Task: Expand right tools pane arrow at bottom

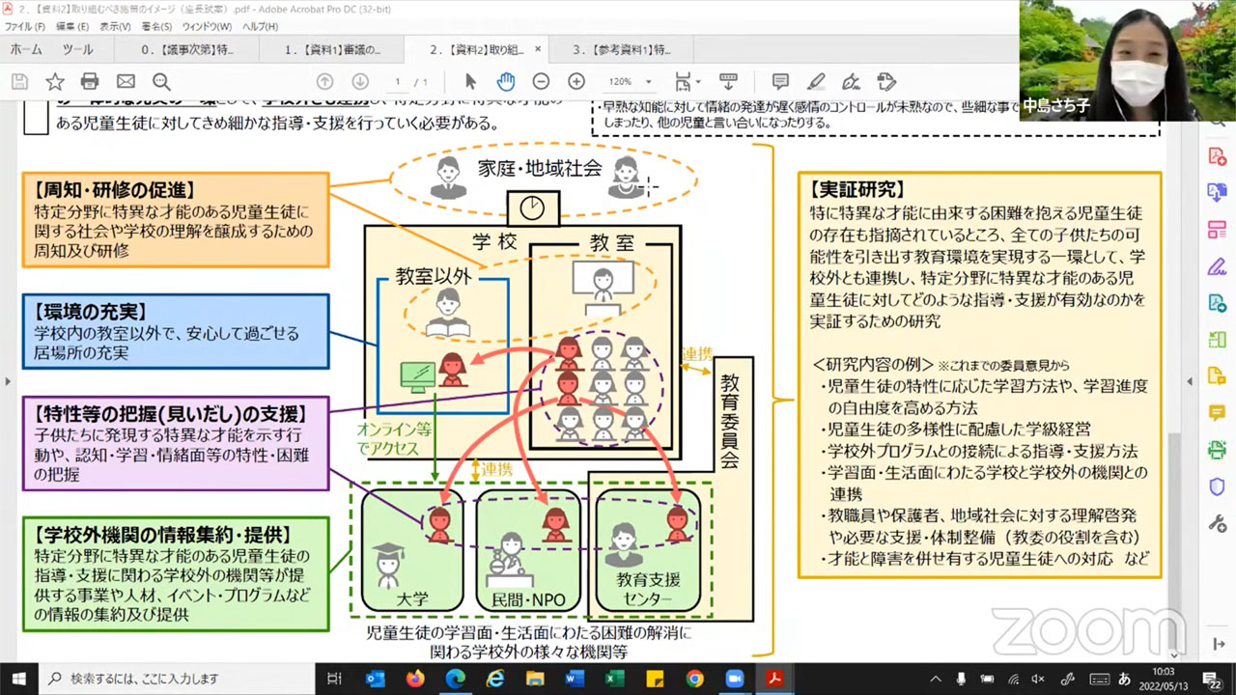Action: click(x=1220, y=644)
